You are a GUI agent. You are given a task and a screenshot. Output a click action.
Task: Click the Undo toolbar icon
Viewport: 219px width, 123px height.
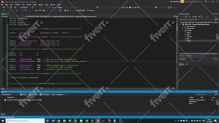pyautogui.click(x=38, y=7)
